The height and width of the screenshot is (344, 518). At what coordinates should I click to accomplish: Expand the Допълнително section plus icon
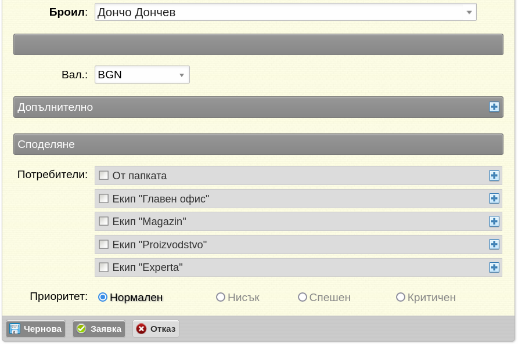494,107
